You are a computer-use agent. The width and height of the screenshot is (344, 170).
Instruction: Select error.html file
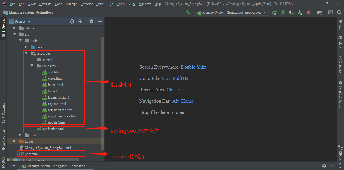tap(55, 78)
